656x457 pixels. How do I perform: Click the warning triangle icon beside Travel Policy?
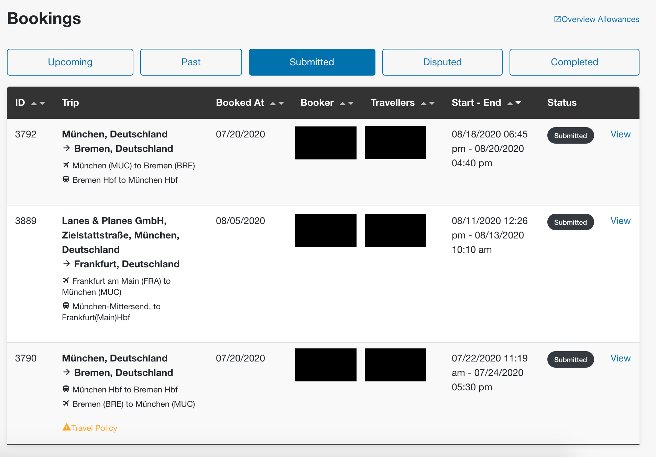coord(66,427)
